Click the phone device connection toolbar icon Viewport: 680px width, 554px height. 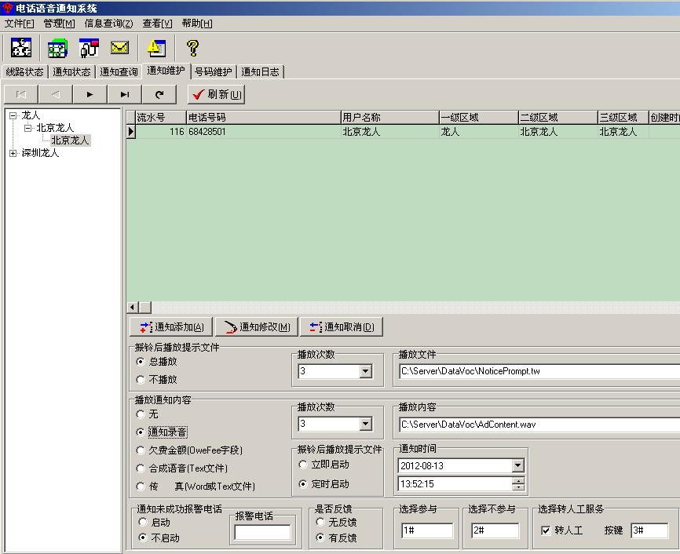click(88, 48)
